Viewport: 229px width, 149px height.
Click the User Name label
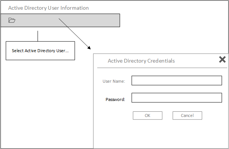pos(114,81)
